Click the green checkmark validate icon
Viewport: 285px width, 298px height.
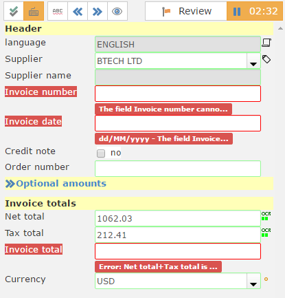click(x=14, y=11)
